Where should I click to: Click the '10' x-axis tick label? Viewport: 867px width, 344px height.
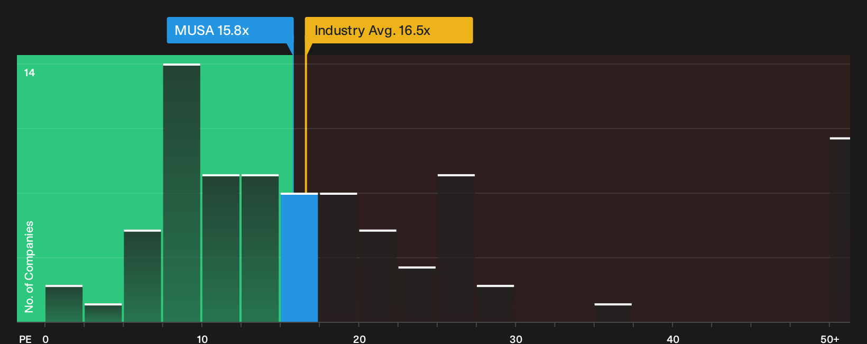[202, 339]
